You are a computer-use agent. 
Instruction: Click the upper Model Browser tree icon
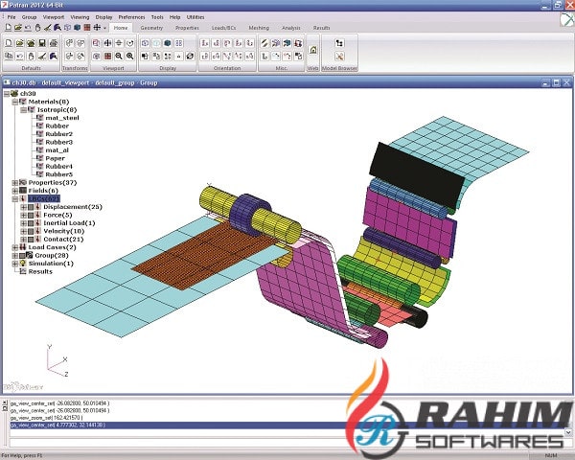click(339, 43)
